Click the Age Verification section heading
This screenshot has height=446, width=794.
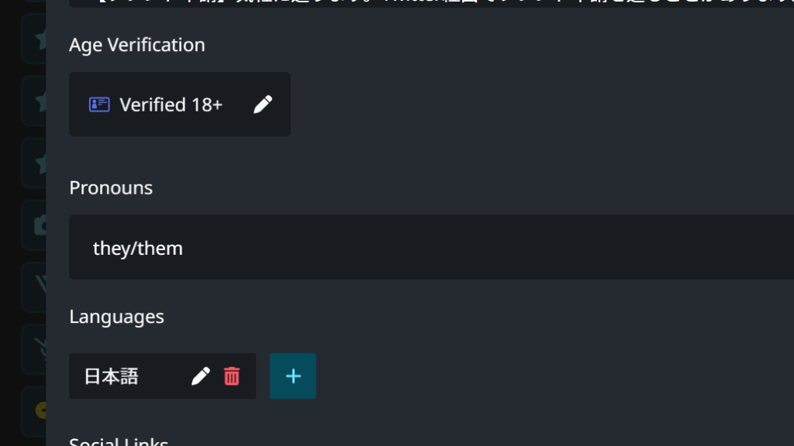[137, 45]
